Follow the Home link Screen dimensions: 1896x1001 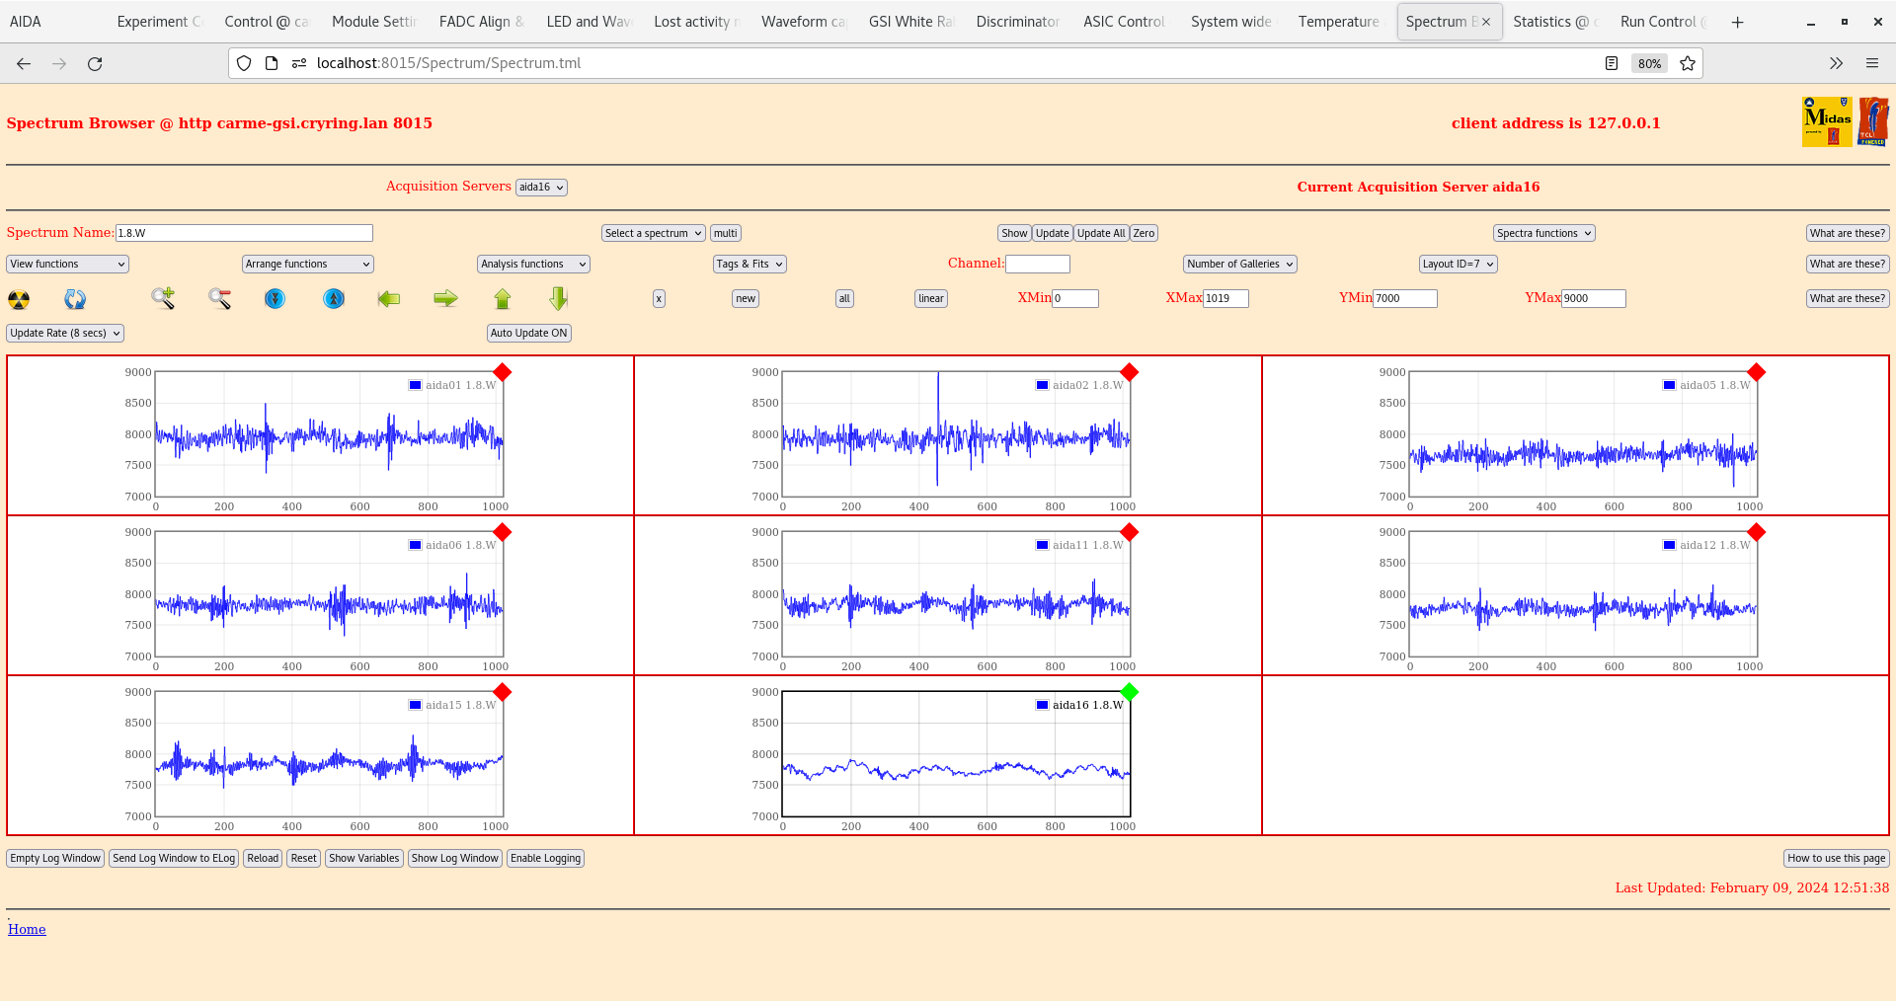[27, 929]
